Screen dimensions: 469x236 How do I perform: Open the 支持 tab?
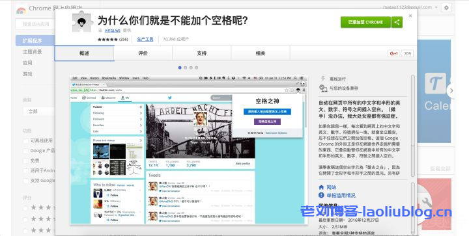point(201,53)
